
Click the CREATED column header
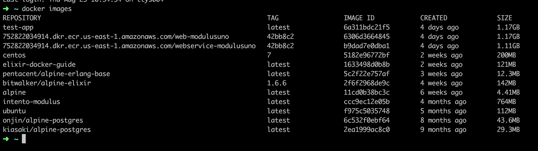click(x=434, y=18)
